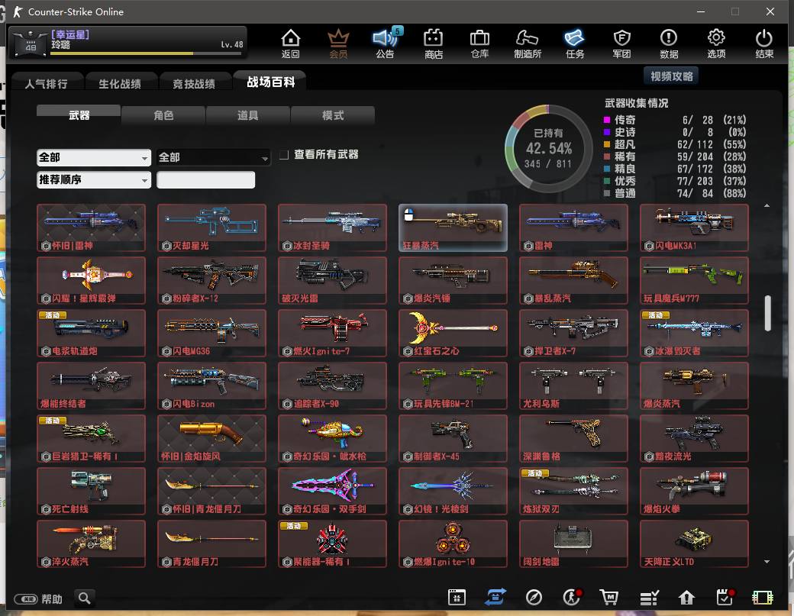Viewport: 794px width, 616px height.
Task: Select the 红宝石之心 weapon card
Action: tap(453, 333)
